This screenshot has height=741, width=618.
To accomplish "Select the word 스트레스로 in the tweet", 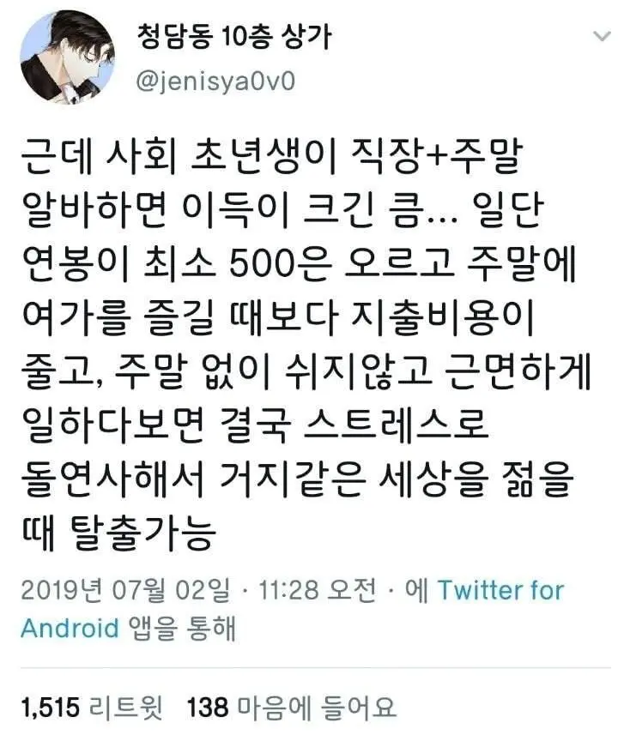I will coord(395,424).
